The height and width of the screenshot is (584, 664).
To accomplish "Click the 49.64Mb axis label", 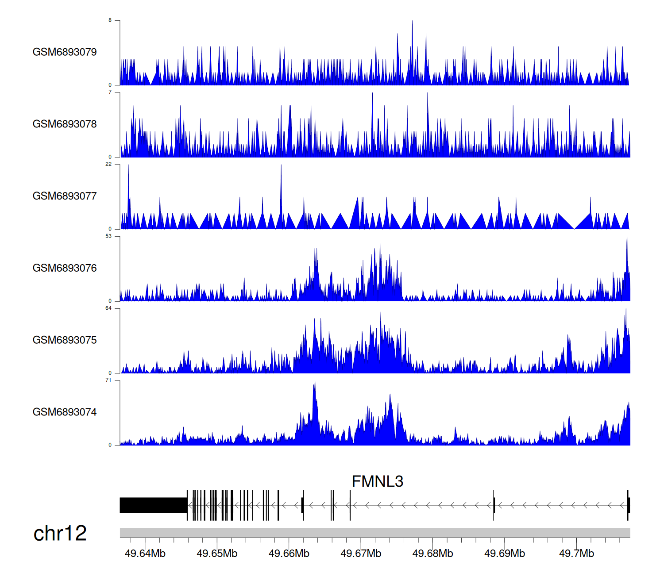I will click(x=145, y=553).
